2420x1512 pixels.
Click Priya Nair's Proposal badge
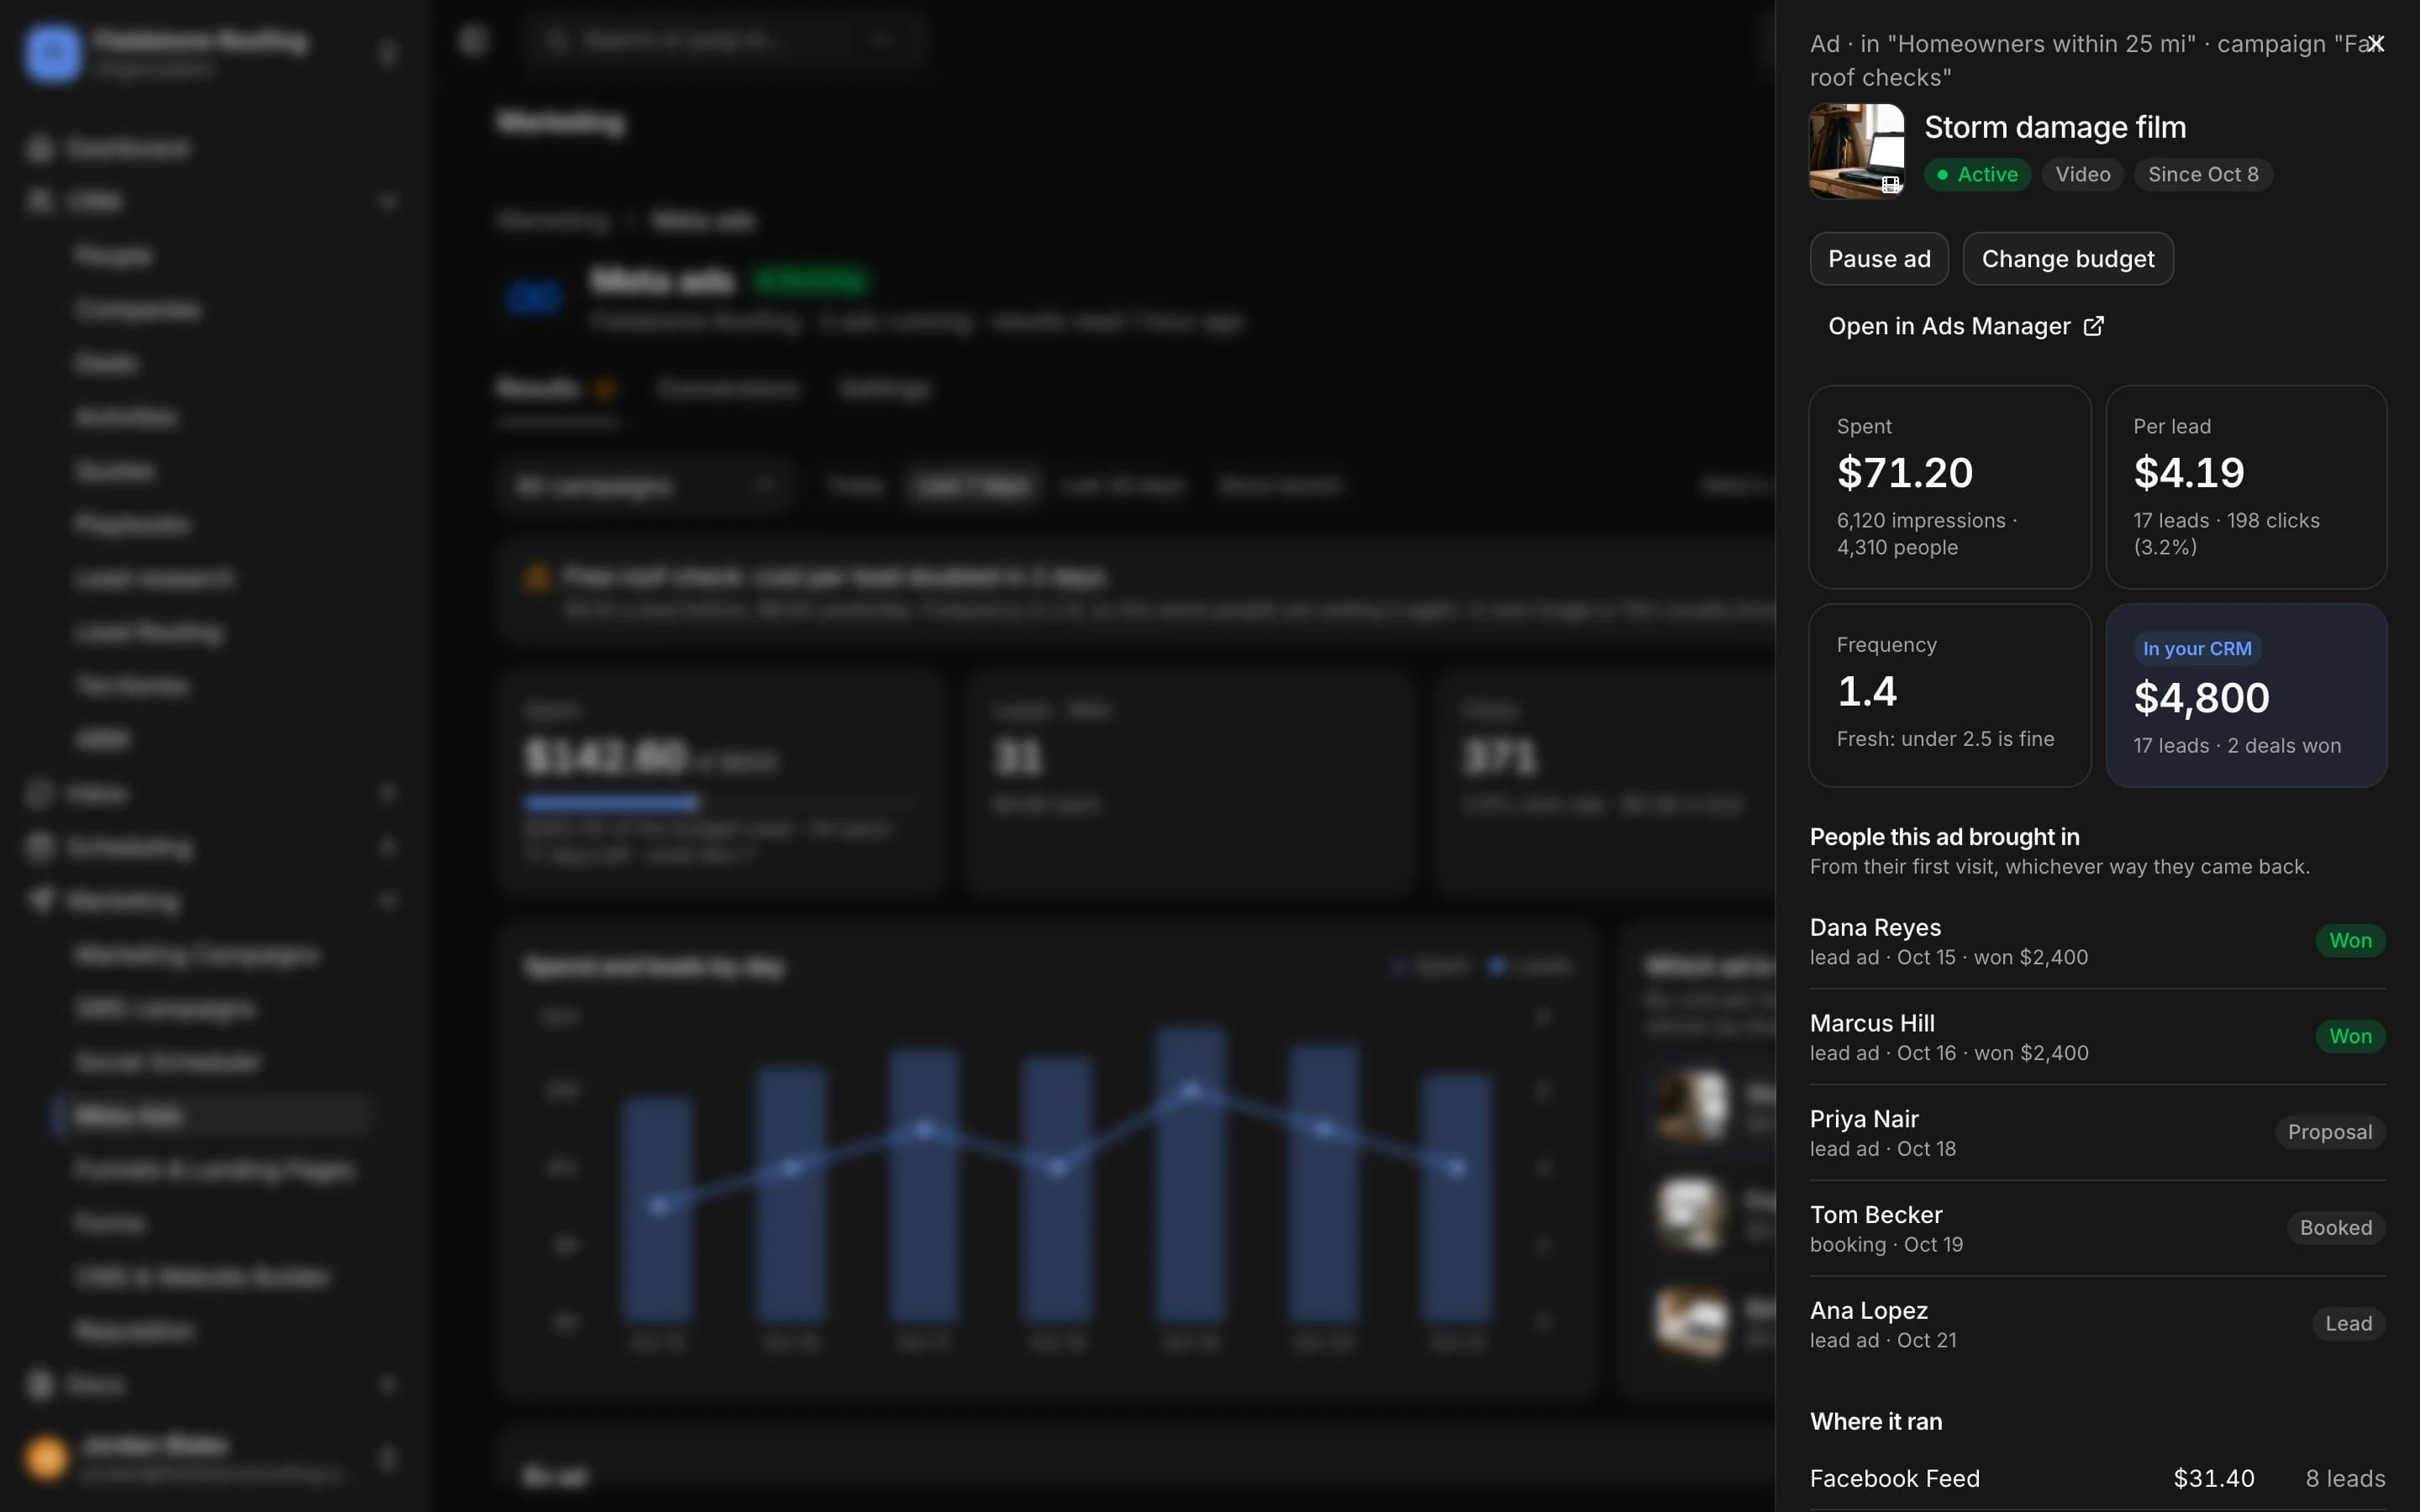pos(2329,1132)
